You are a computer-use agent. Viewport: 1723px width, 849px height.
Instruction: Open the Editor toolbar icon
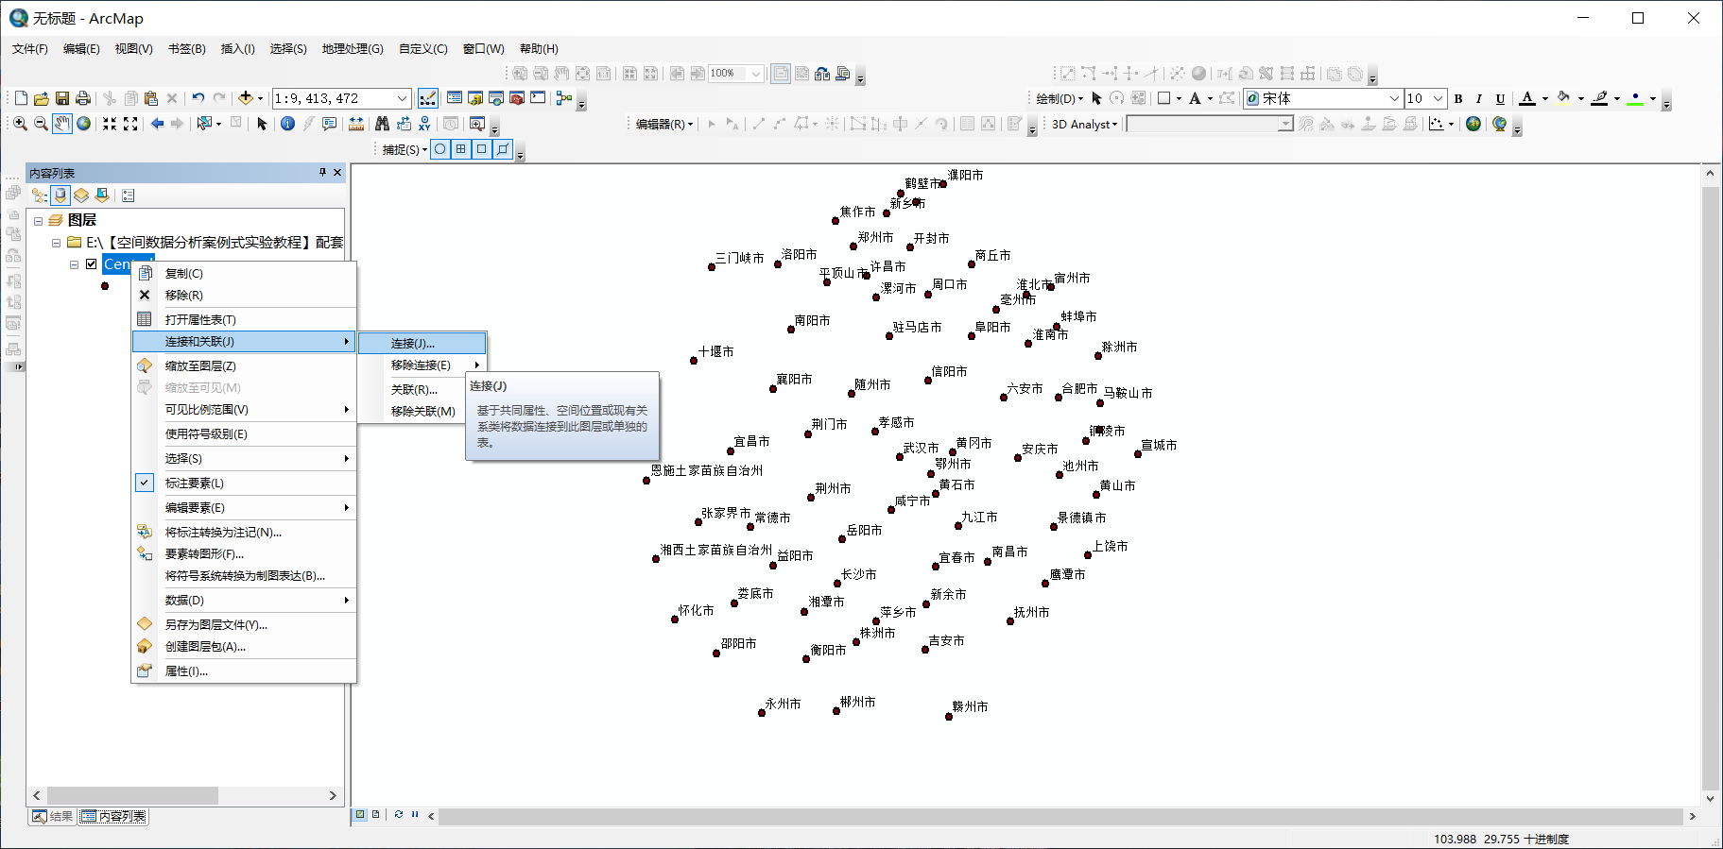[427, 98]
